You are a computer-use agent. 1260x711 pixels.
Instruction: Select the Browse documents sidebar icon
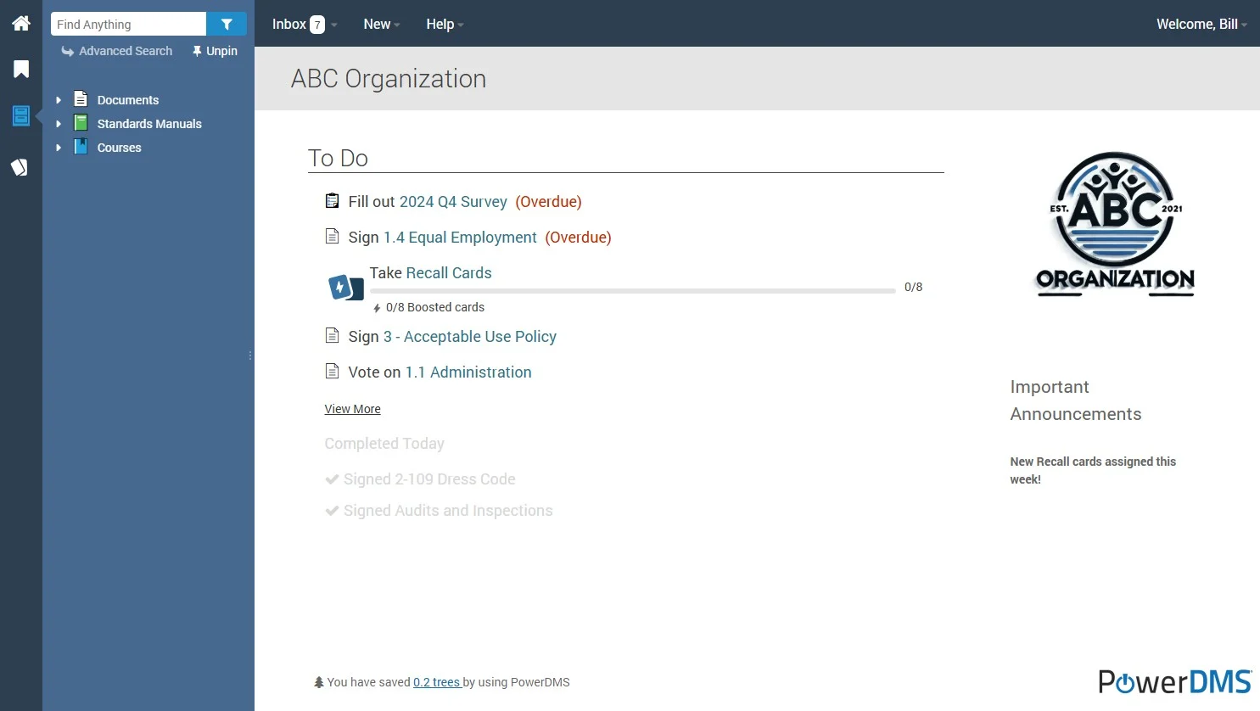21,115
